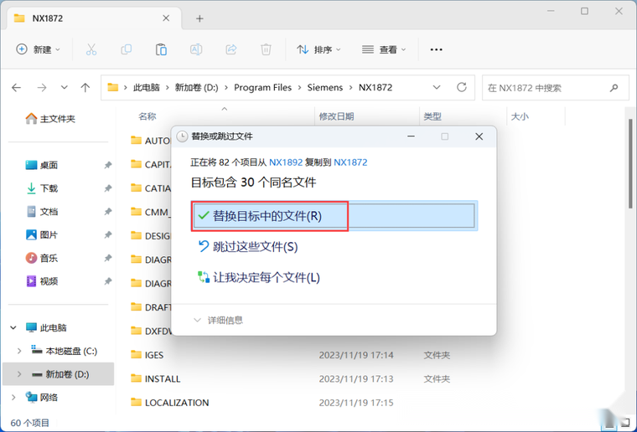
Task: Refresh the current folder view
Action: coord(461,87)
